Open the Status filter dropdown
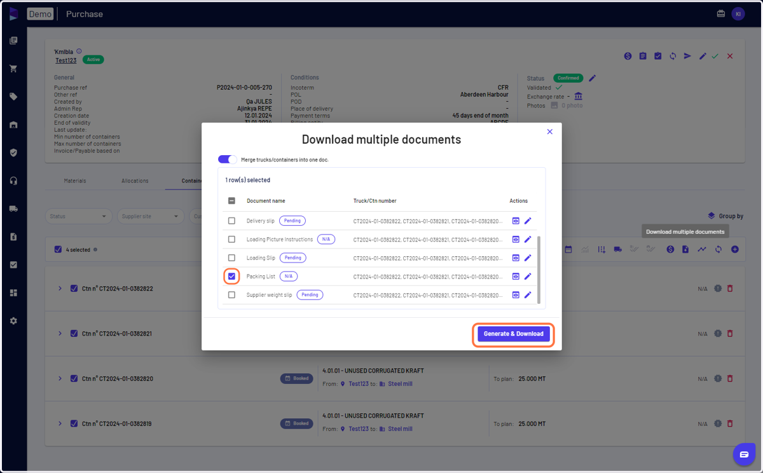 click(x=79, y=216)
